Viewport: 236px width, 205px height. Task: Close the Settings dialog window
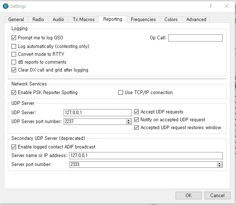(x=226, y=6)
